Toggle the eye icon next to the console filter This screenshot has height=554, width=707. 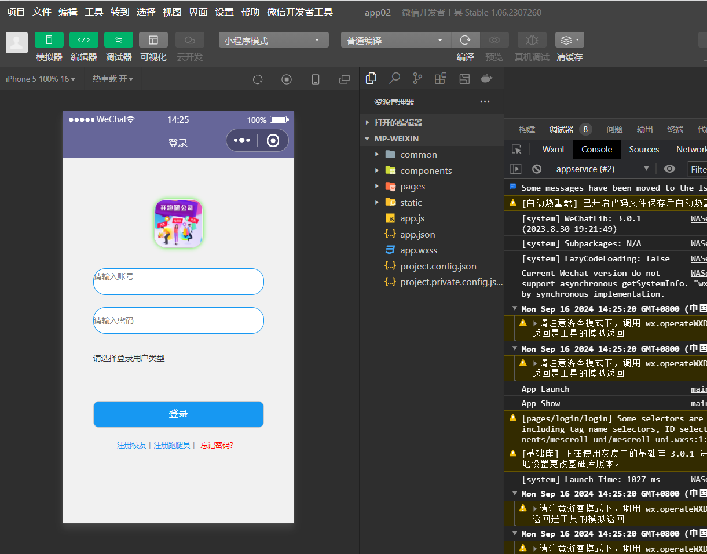click(x=669, y=169)
